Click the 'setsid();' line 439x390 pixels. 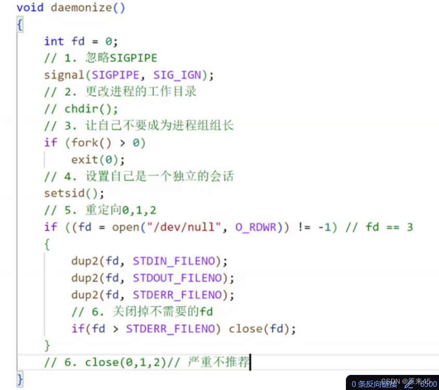pyautogui.click(x=74, y=194)
